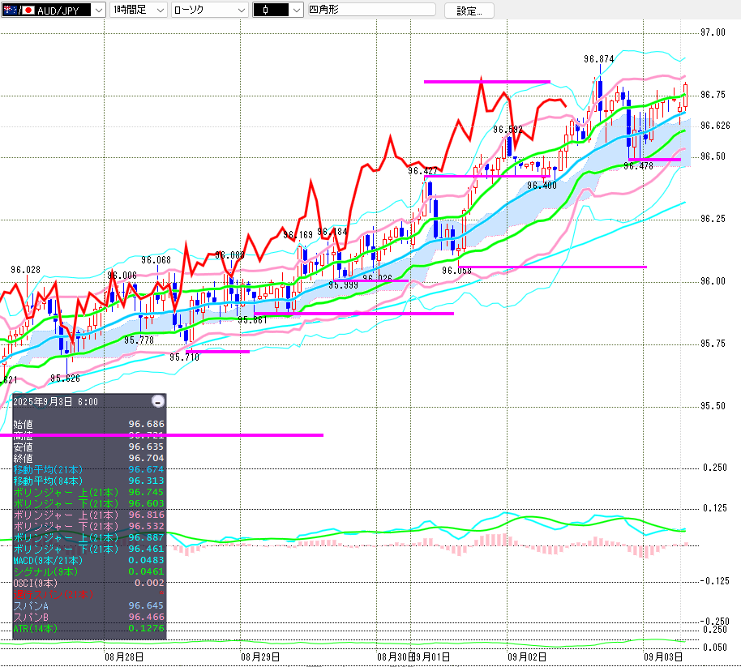This screenshot has width=741, height=667.
Task: Select the Bollinger upper row valued 96.816
Action: [89, 515]
